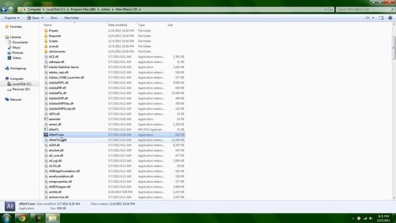396x223 pixels.
Task: Select Local Disk (C:) in navigation pane
Action: 22,84
